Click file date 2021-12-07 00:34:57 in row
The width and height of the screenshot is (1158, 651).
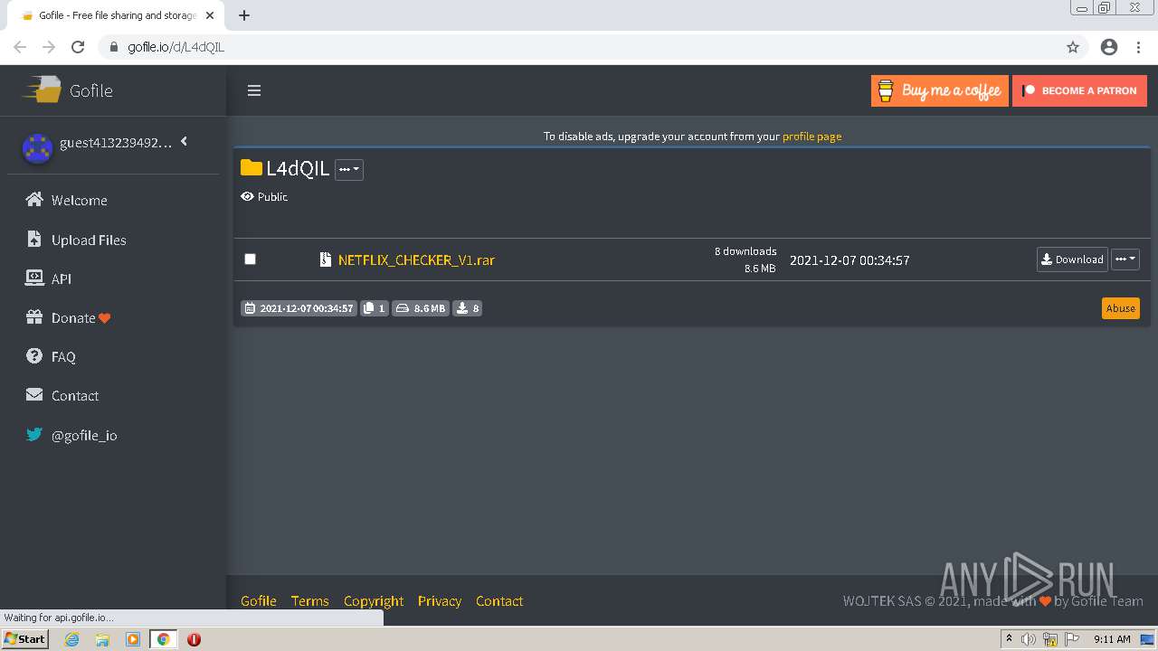point(850,260)
